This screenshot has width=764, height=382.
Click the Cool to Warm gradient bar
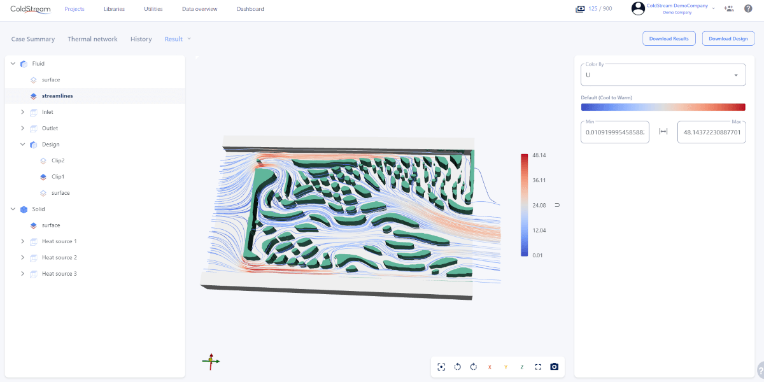click(662, 106)
